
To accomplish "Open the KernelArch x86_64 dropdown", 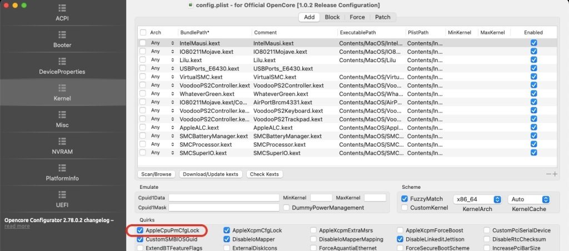I will click(477, 199).
